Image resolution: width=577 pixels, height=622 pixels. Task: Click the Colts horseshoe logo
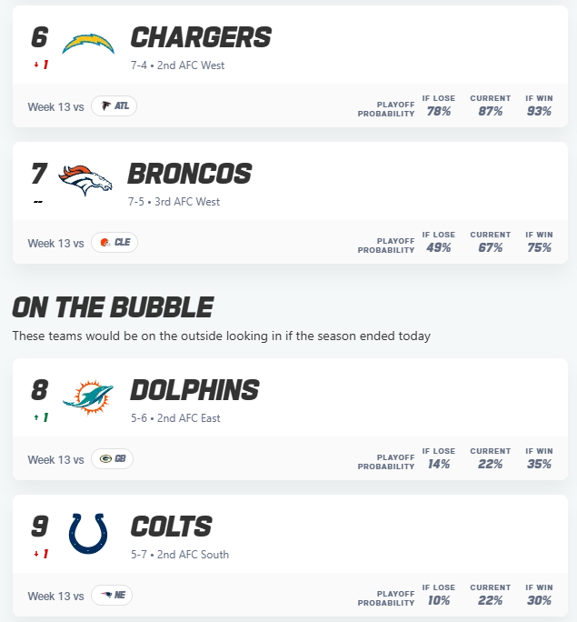[87, 533]
